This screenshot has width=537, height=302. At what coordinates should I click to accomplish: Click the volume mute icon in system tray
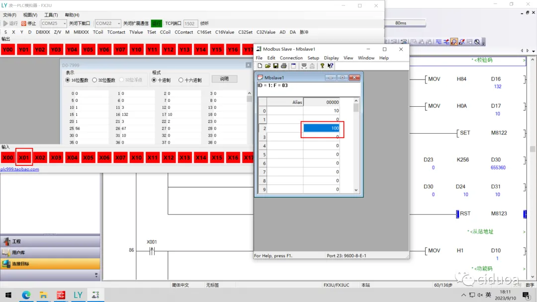point(480,295)
